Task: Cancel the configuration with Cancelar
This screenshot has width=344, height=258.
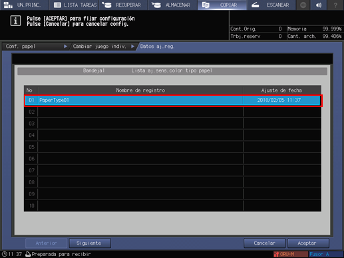Action: [x=264, y=243]
